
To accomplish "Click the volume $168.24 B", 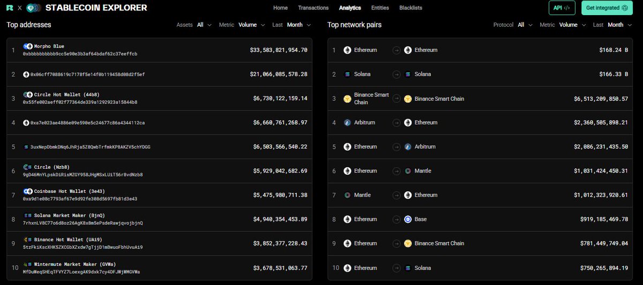I will pos(614,50).
